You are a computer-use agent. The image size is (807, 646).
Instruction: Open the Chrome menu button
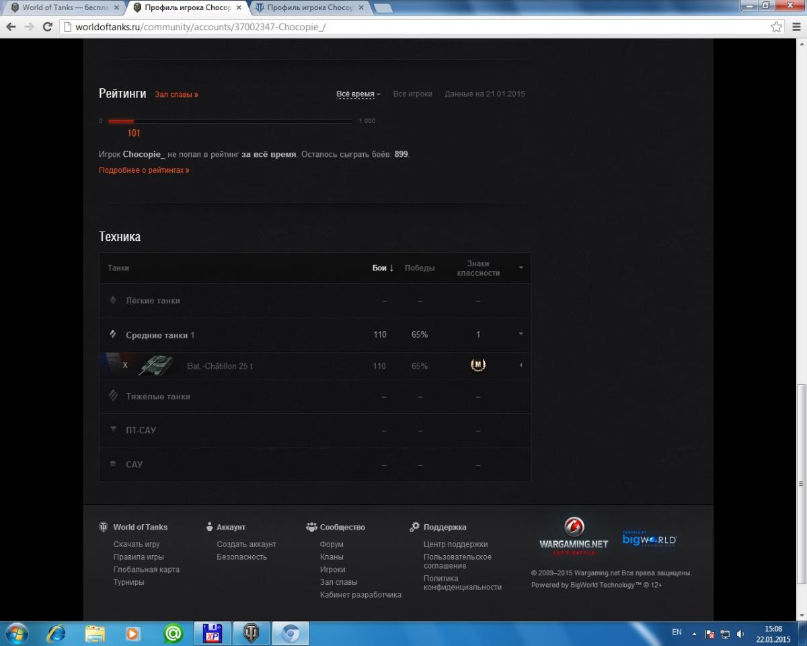(x=796, y=27)
